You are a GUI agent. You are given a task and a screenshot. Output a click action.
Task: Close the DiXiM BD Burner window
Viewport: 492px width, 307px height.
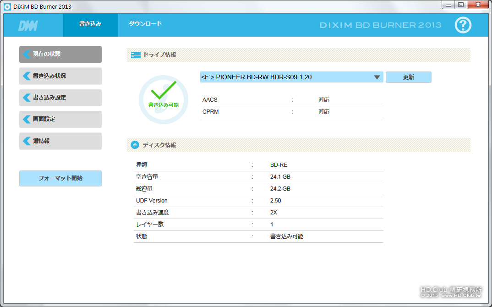(478, 5)
